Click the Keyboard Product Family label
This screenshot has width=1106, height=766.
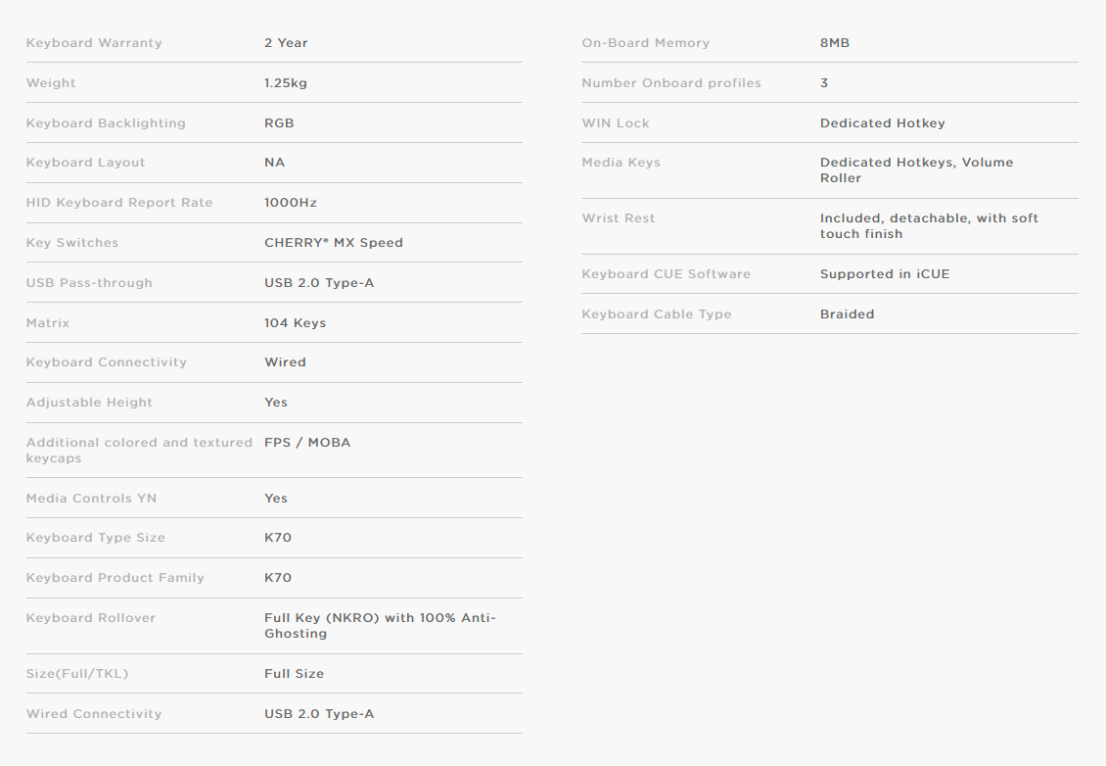pos(115,578)
